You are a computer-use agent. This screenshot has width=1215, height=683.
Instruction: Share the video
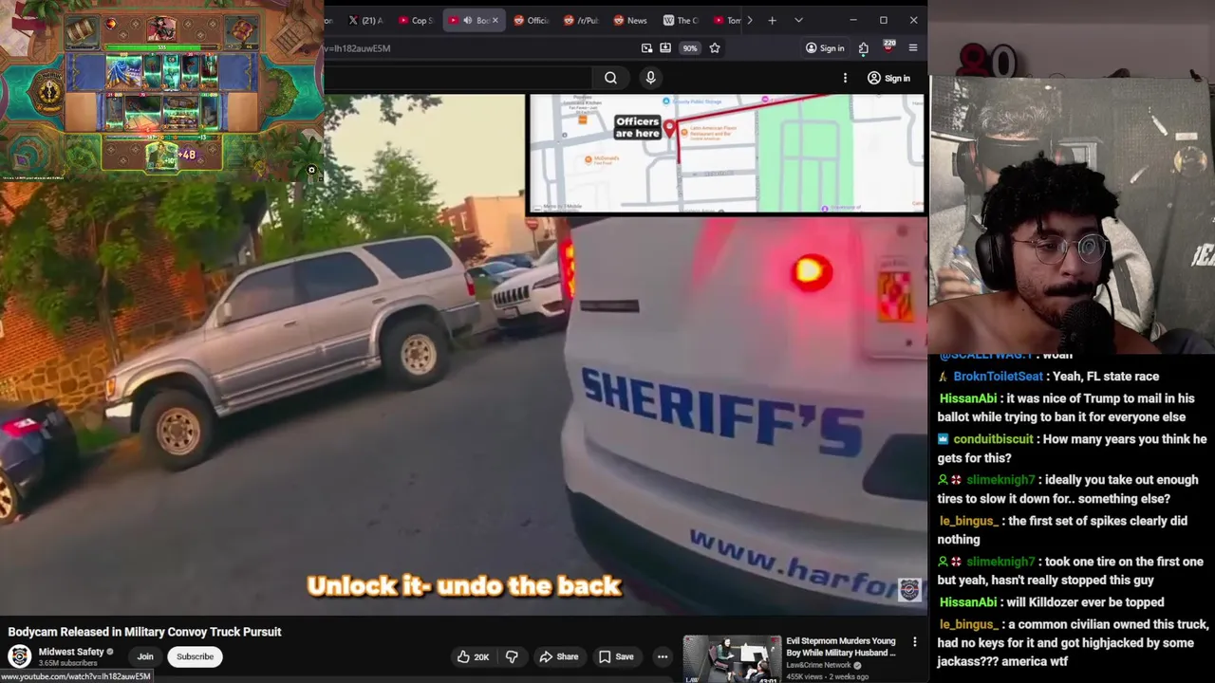pyautogui.click(x=558, y=656)
